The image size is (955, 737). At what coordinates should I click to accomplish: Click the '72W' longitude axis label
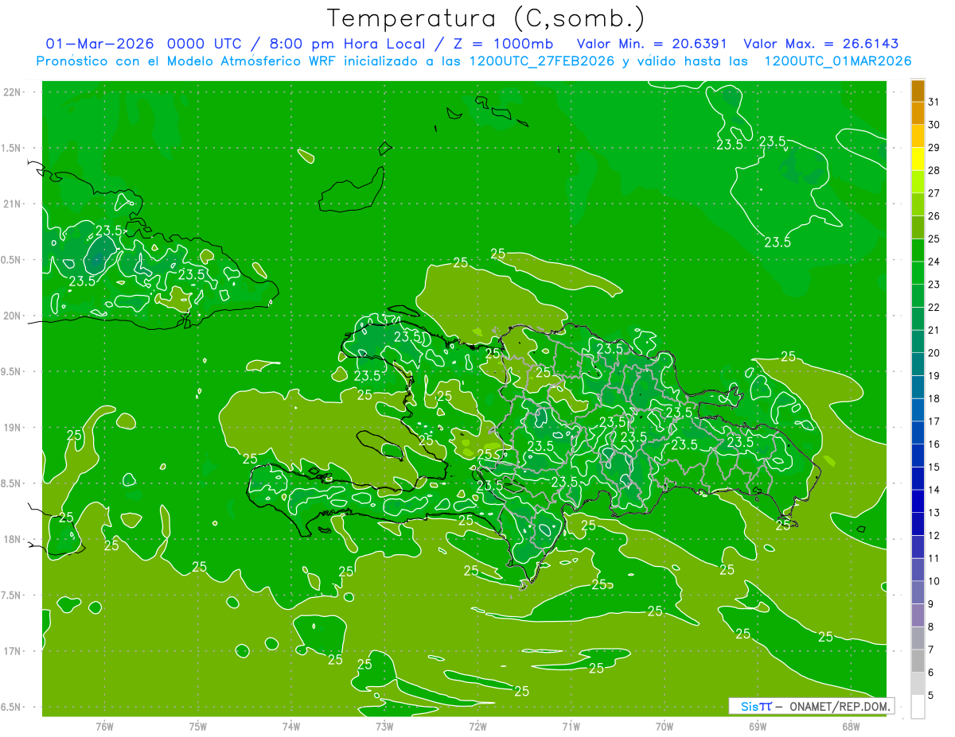477,727
